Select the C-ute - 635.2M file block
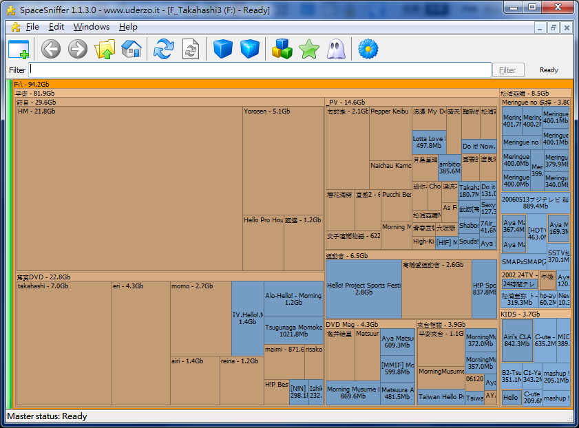This screenshot has width=579, height=428. pos(545,340)
